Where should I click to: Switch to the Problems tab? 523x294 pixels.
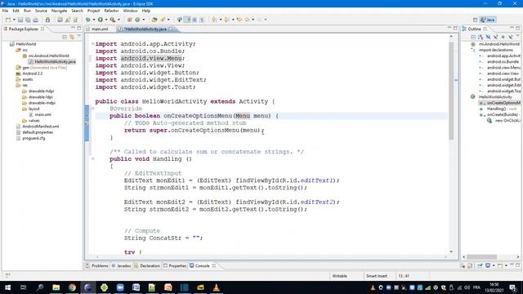coord(97,265)
